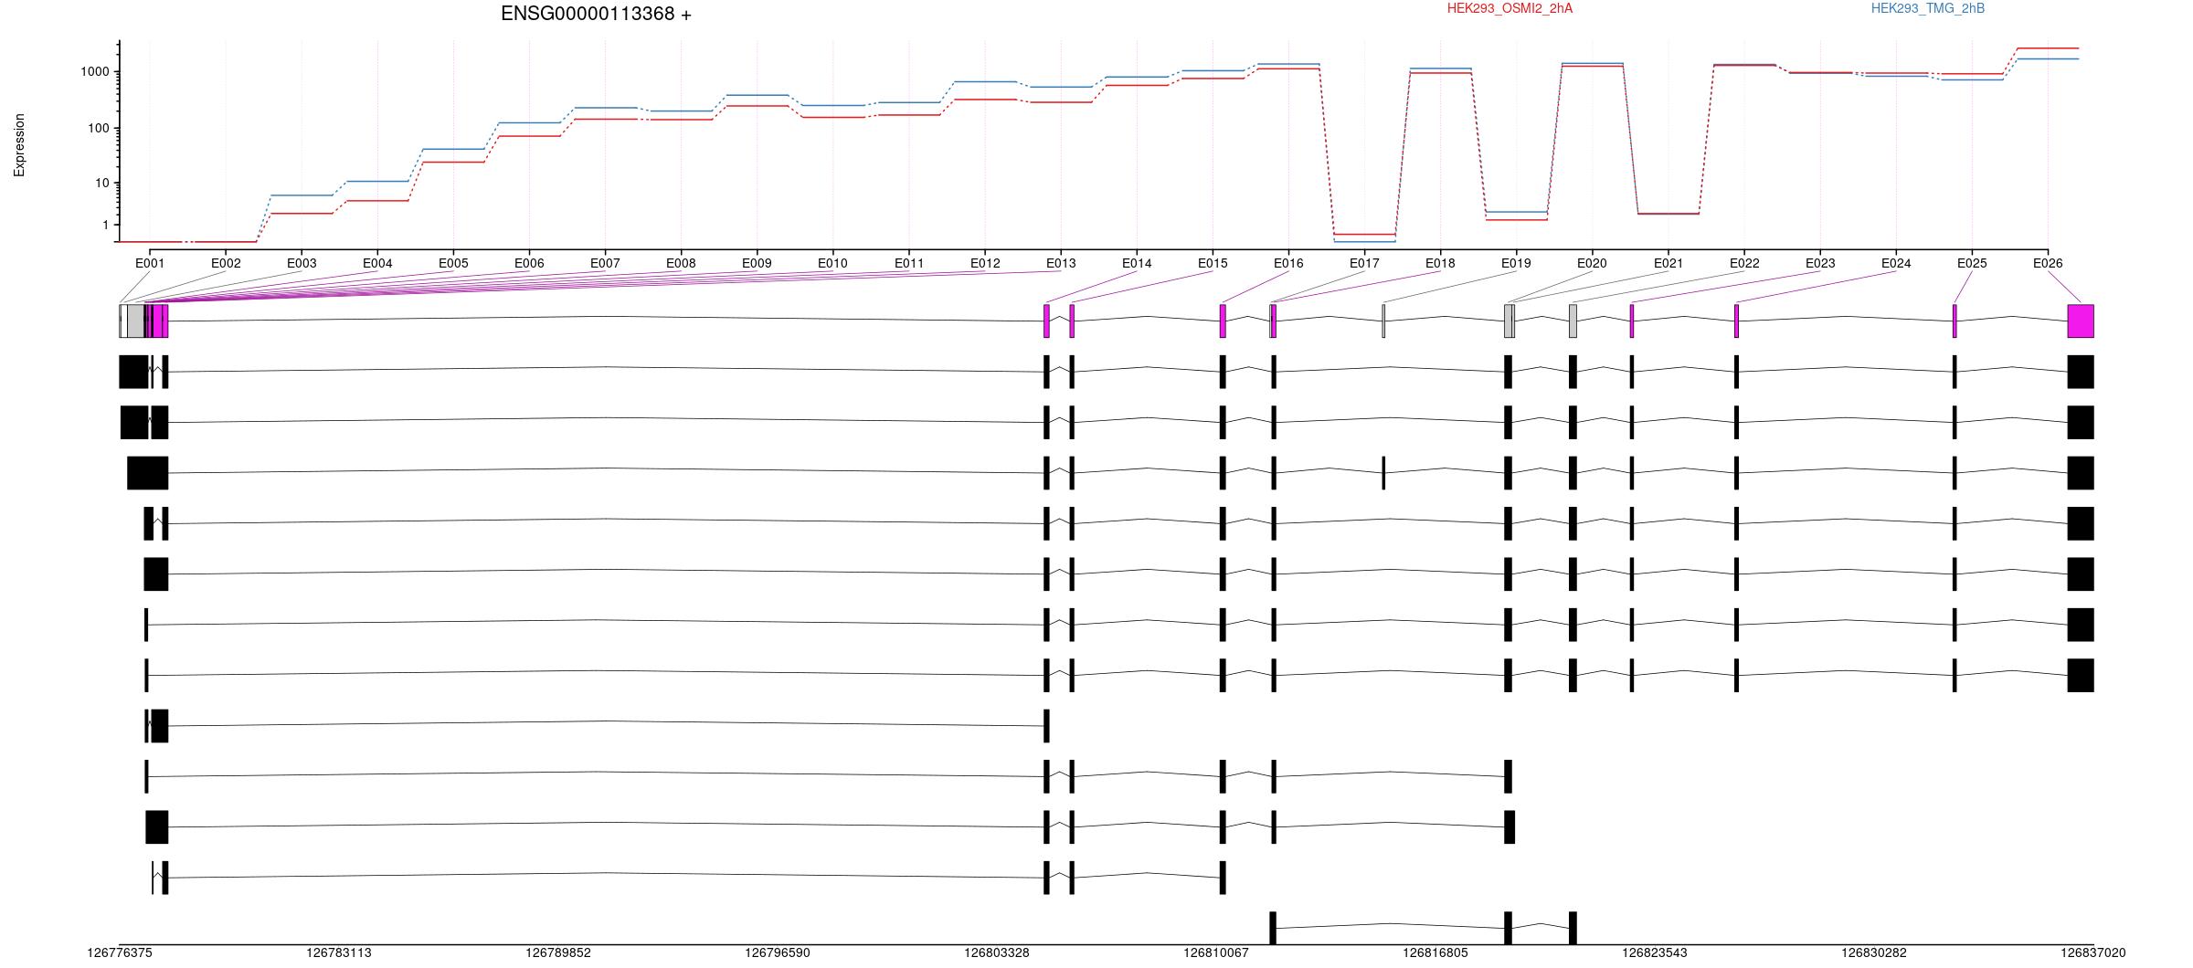The height and width of the screenshot is (968, 2193).
Task: Click the extra thin exon unique to the third transcript
Action: tap(1383, 473)
